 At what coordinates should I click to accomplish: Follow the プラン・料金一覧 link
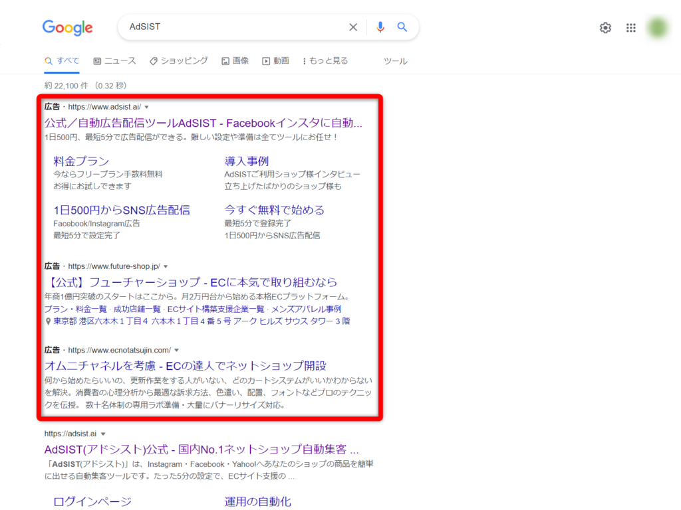coord(76,309)
